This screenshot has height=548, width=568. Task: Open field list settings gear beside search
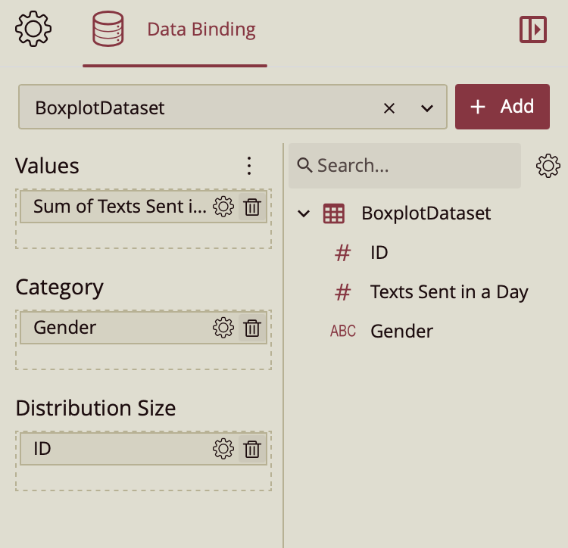tap(548, 166)
